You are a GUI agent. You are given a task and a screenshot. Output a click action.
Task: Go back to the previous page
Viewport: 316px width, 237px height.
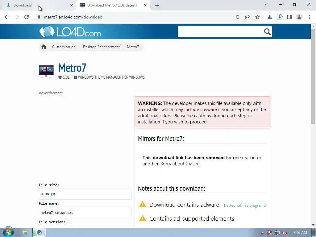(x=7, y=17)
